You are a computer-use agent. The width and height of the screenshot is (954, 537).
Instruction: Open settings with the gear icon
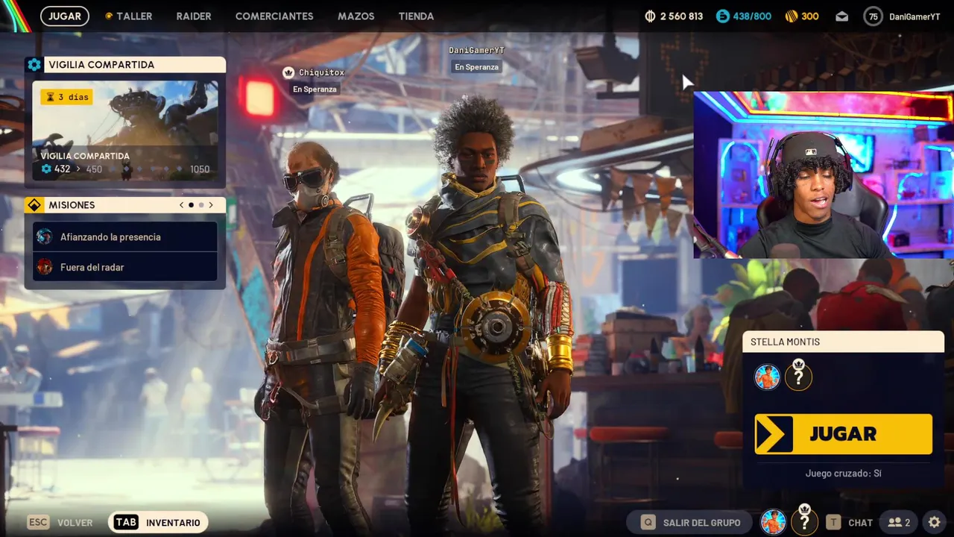tap(935, 522)
